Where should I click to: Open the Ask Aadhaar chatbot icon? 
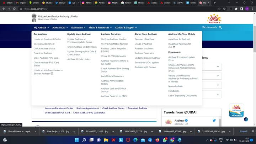(x=236, y=111)
